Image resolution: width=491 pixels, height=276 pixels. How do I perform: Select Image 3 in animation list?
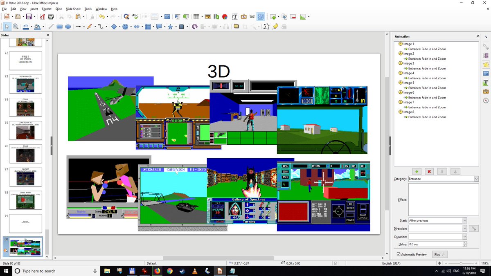(409, 63)
